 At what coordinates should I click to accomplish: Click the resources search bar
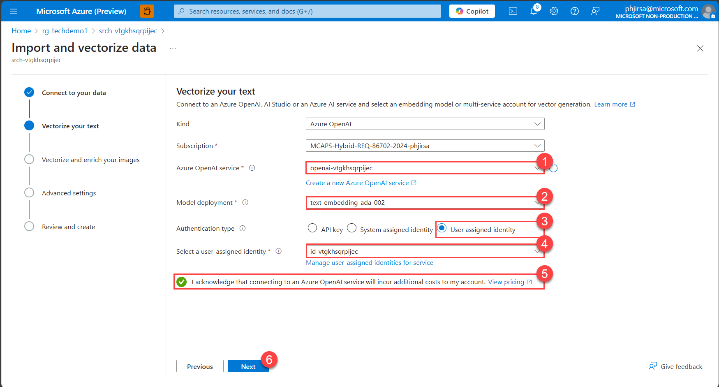click(x=307, y=11)
